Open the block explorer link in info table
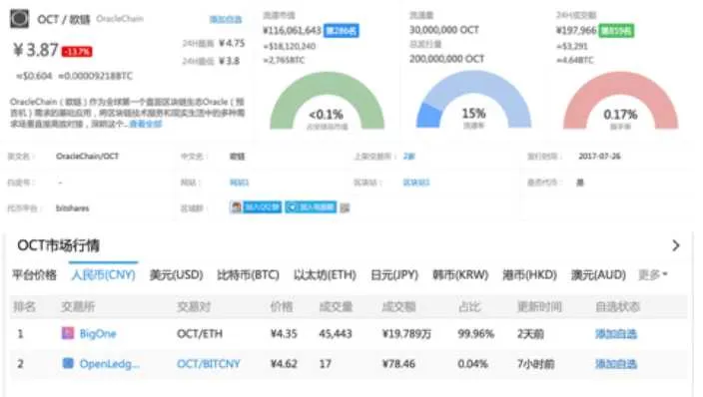 tap(416, 183)
